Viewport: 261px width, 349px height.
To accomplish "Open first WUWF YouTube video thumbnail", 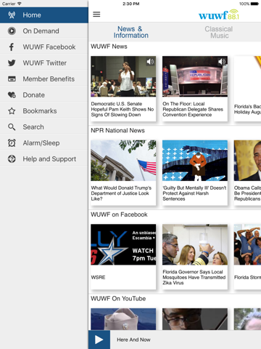I will 123,319.
